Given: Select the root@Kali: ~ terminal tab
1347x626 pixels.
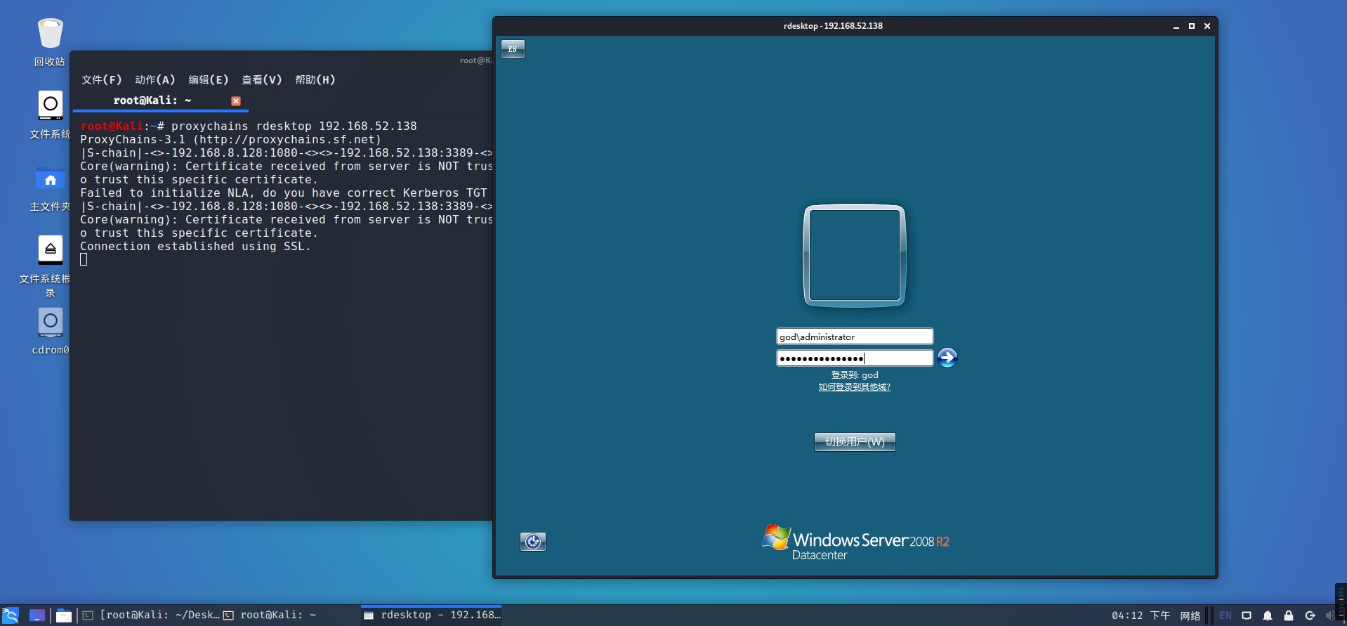Looking at the screenshot, I should (152, 100).
